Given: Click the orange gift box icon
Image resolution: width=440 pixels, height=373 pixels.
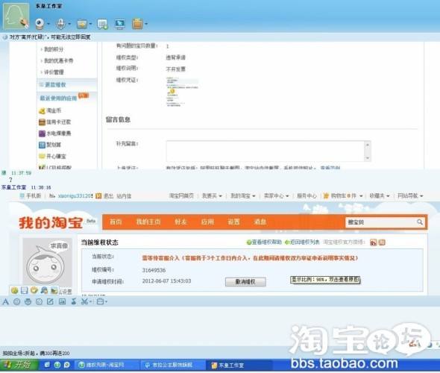Looking at the screenshot, I should point(137,24).
